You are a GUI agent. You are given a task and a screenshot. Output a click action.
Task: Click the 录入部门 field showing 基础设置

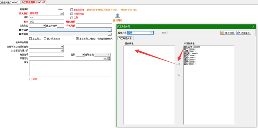click(x=45, y=14)
